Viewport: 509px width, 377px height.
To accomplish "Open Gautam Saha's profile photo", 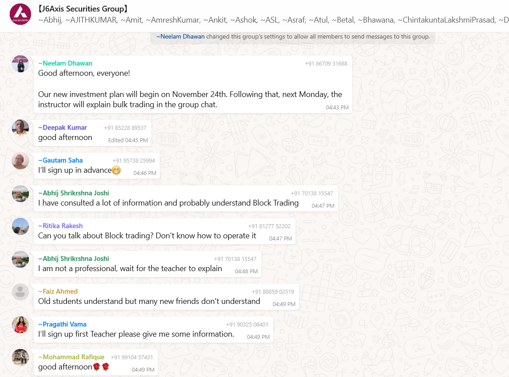I will coord(20,161).
